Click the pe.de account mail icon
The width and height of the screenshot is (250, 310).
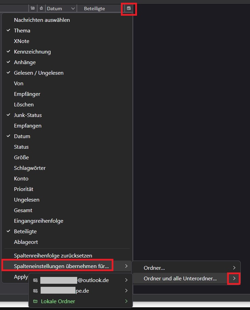[35, 291]
